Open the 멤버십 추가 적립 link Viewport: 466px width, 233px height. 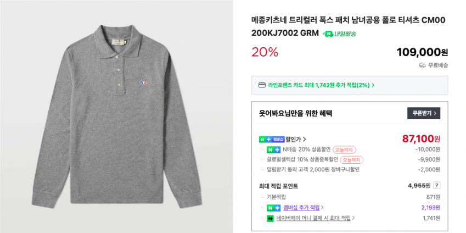[303, 208]
